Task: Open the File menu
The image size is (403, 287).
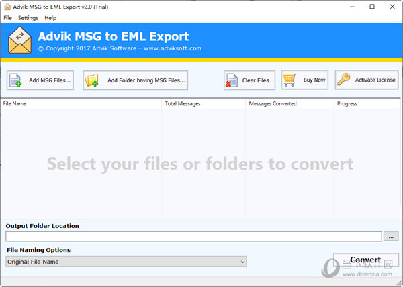Action: coord(8,18)
